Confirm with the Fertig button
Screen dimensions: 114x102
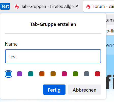click(x=54, y=90)
